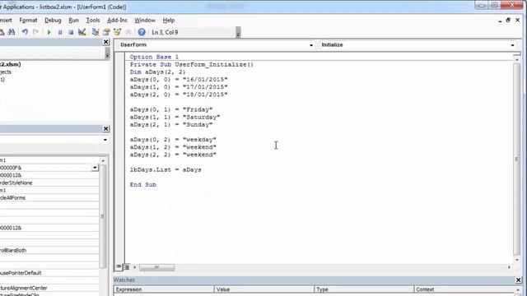Image resolution: width=527 pixels, height=296 pixels.
Task: Open the Add-Ins menu
Action: point(117,20)
